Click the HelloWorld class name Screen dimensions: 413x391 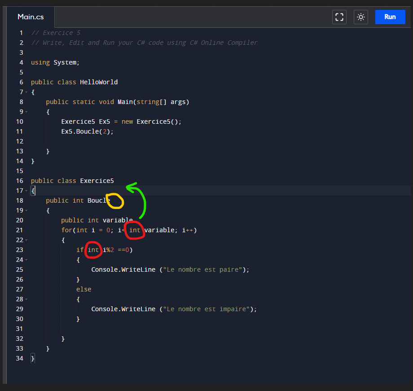tap(99, 82)
